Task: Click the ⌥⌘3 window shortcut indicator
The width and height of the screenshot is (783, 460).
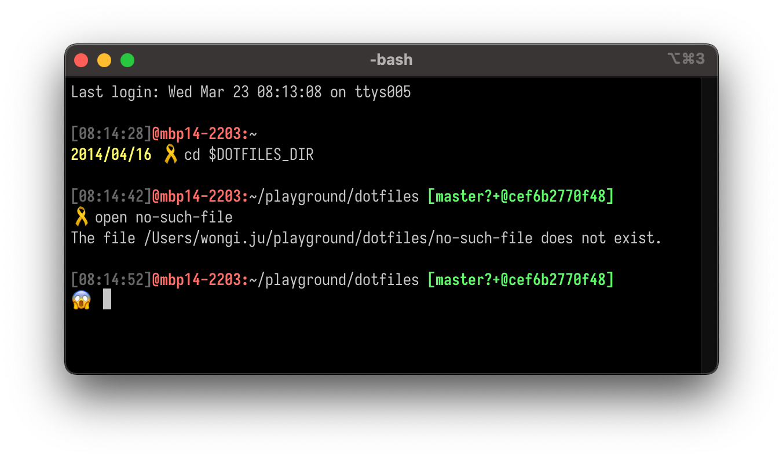Action: 686,59
